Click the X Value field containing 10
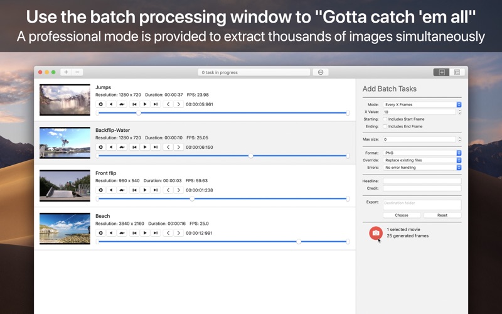502x314 pixels. click(x=419, y=112)
